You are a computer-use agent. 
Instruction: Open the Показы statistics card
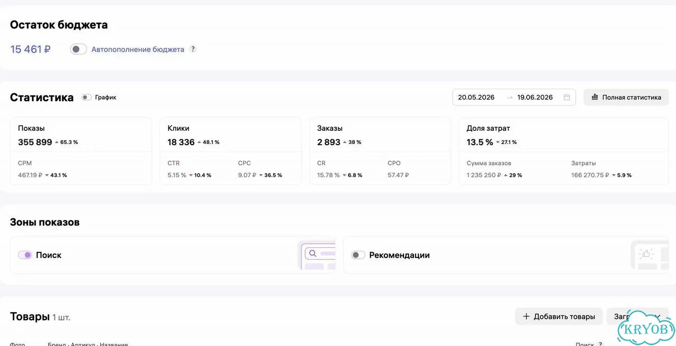point(81,151)
